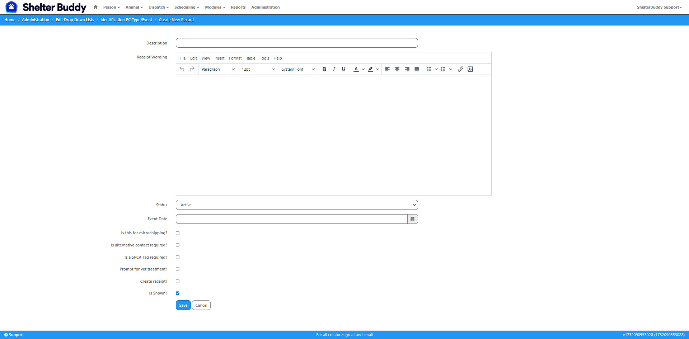Enable the 'Create receipt?' checkbox
The width and height of the screenshot is (689, 339).
click(178, 281)
